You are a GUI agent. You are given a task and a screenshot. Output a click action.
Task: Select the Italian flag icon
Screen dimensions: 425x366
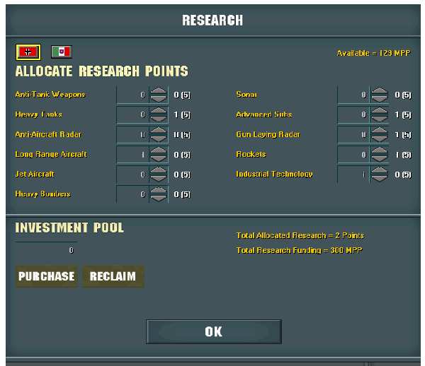(62, 52)
